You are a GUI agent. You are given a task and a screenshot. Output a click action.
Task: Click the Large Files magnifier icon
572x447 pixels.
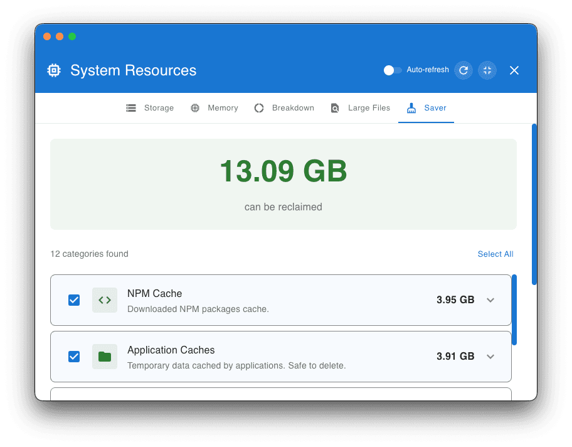pyautogui.click(x=336, y=107)
